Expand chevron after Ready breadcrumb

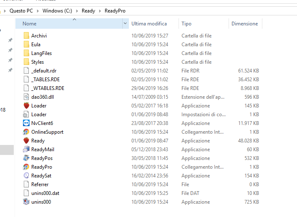tap(100, 11)
